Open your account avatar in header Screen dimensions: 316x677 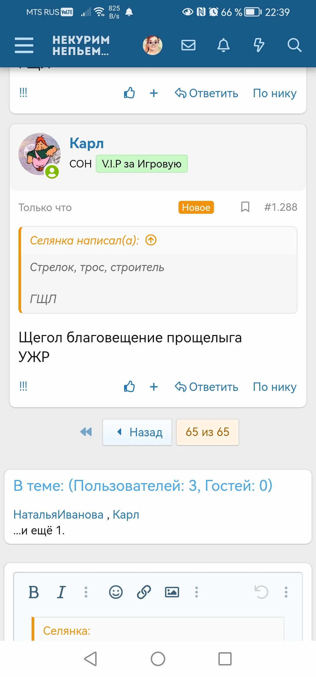point(152,45)
